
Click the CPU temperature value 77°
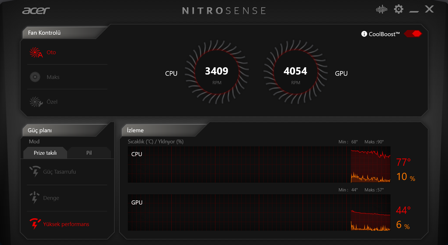[x=403, y=162]
